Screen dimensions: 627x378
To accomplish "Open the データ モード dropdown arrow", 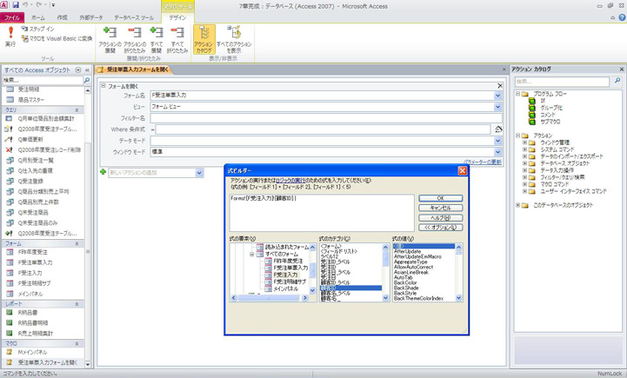I will tap(497, 141).
